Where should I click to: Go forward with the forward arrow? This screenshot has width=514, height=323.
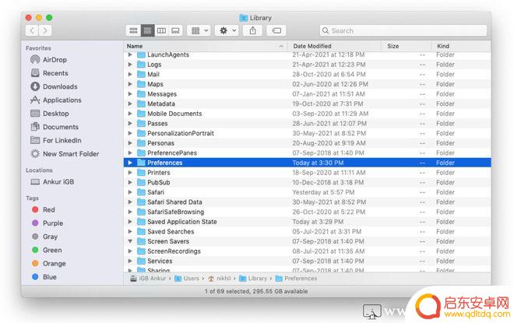pos(45,31)
